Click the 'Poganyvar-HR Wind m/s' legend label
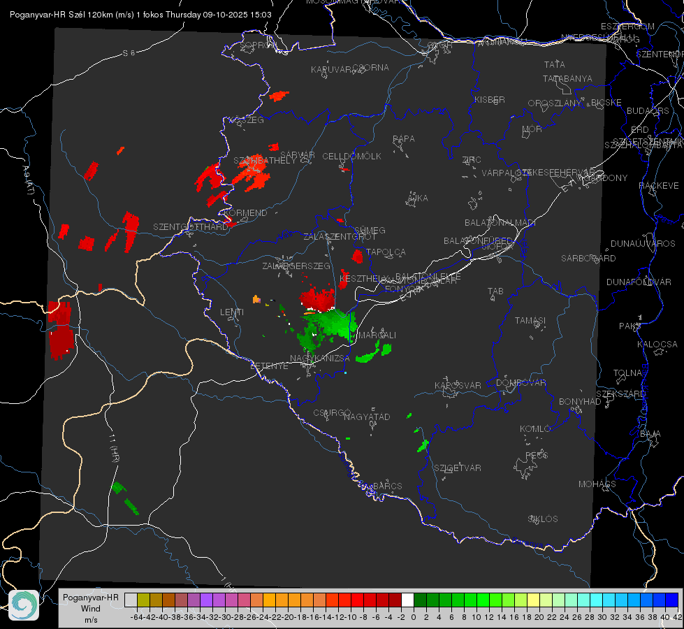684x629 pixels. [91, 609]
